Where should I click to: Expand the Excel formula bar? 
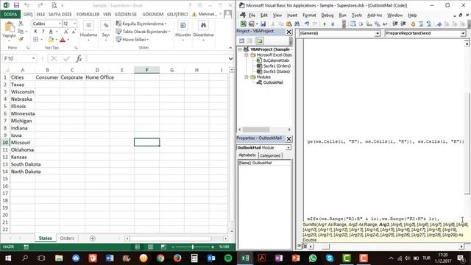click(x=230, y=59)
